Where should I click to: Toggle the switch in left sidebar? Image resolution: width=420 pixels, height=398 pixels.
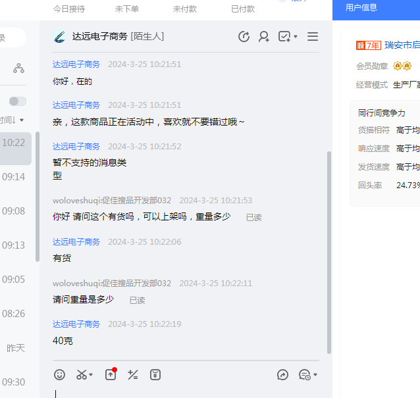(18, 101)
